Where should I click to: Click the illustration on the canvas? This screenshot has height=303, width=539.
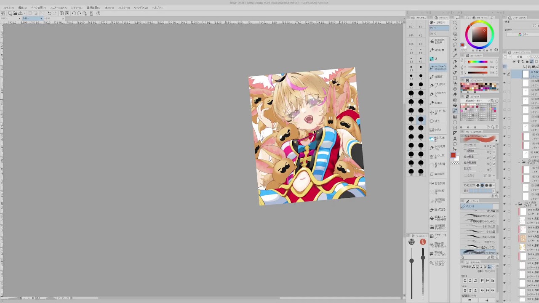point(307,136)
